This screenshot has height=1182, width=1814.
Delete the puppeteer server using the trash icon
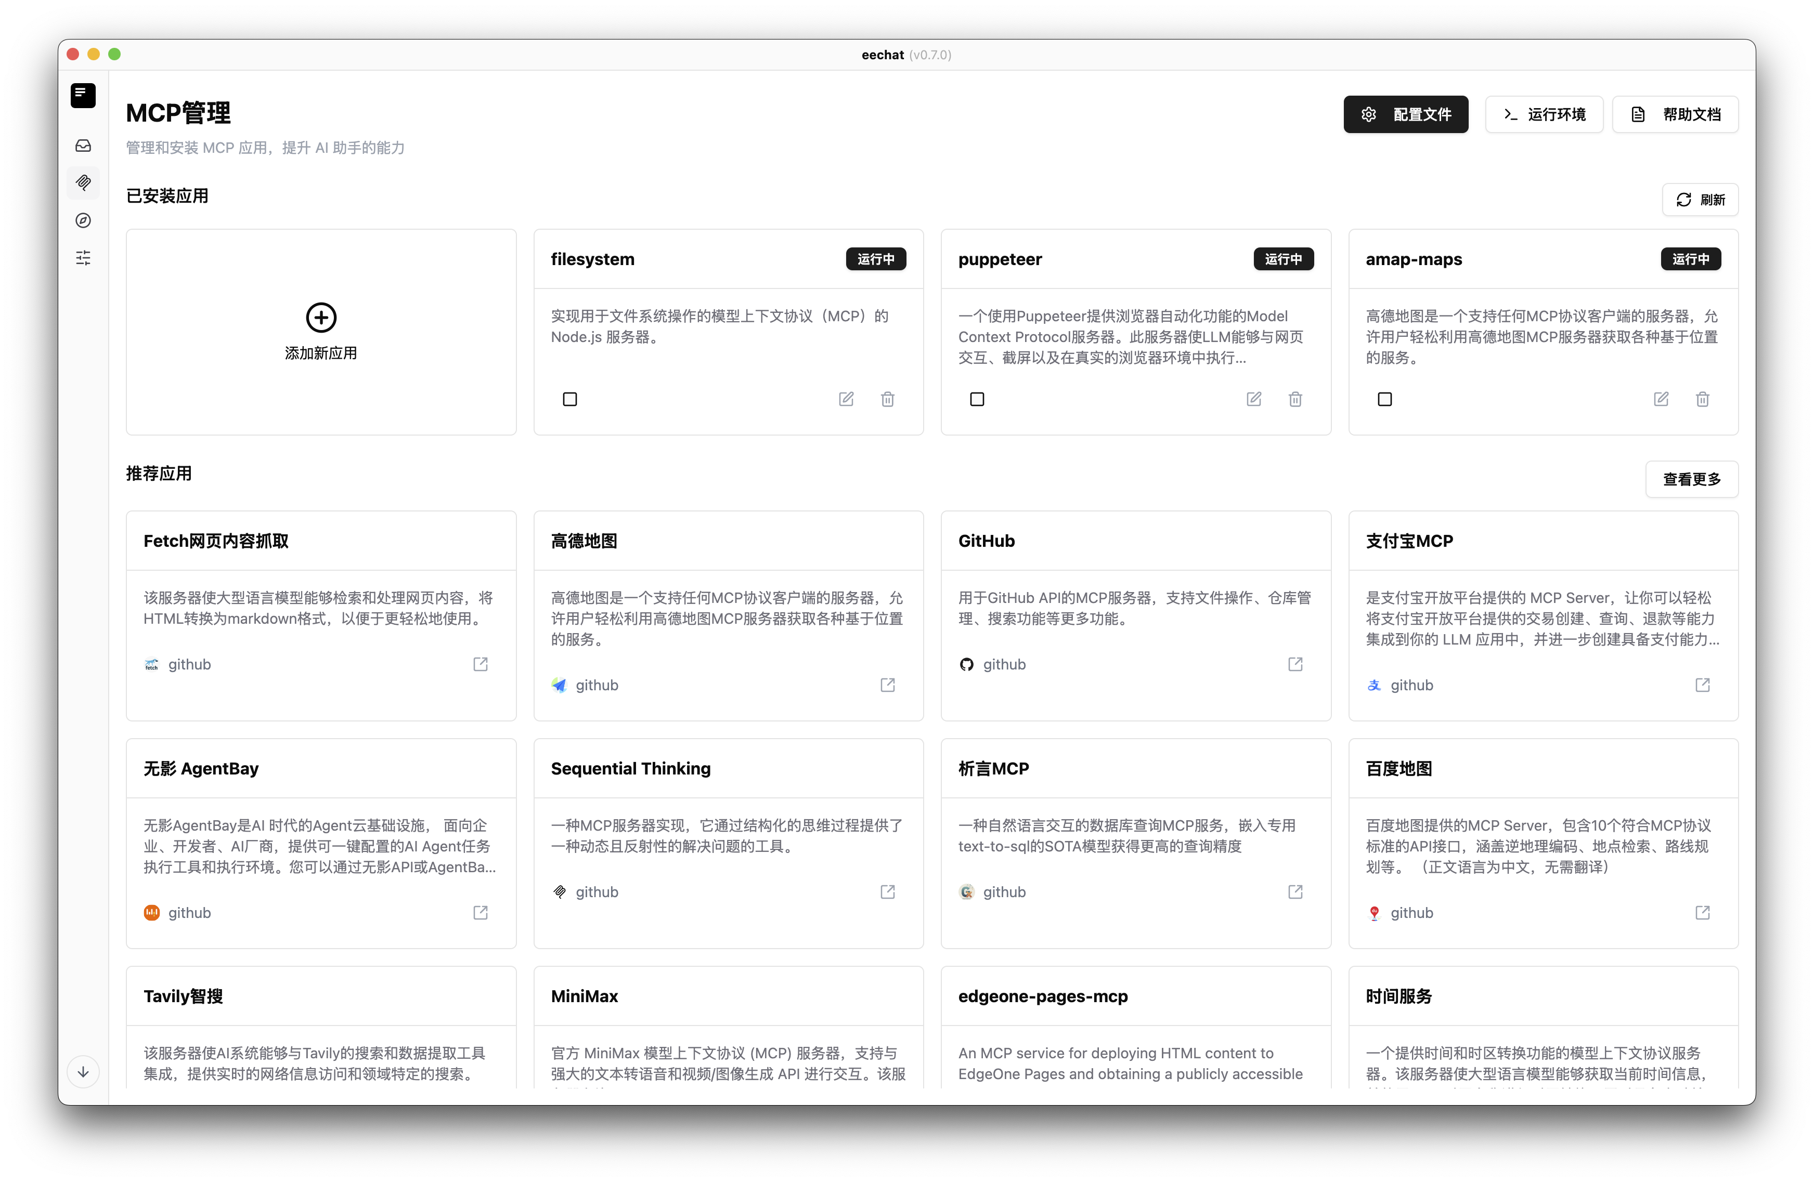[x=1295, y=398]
